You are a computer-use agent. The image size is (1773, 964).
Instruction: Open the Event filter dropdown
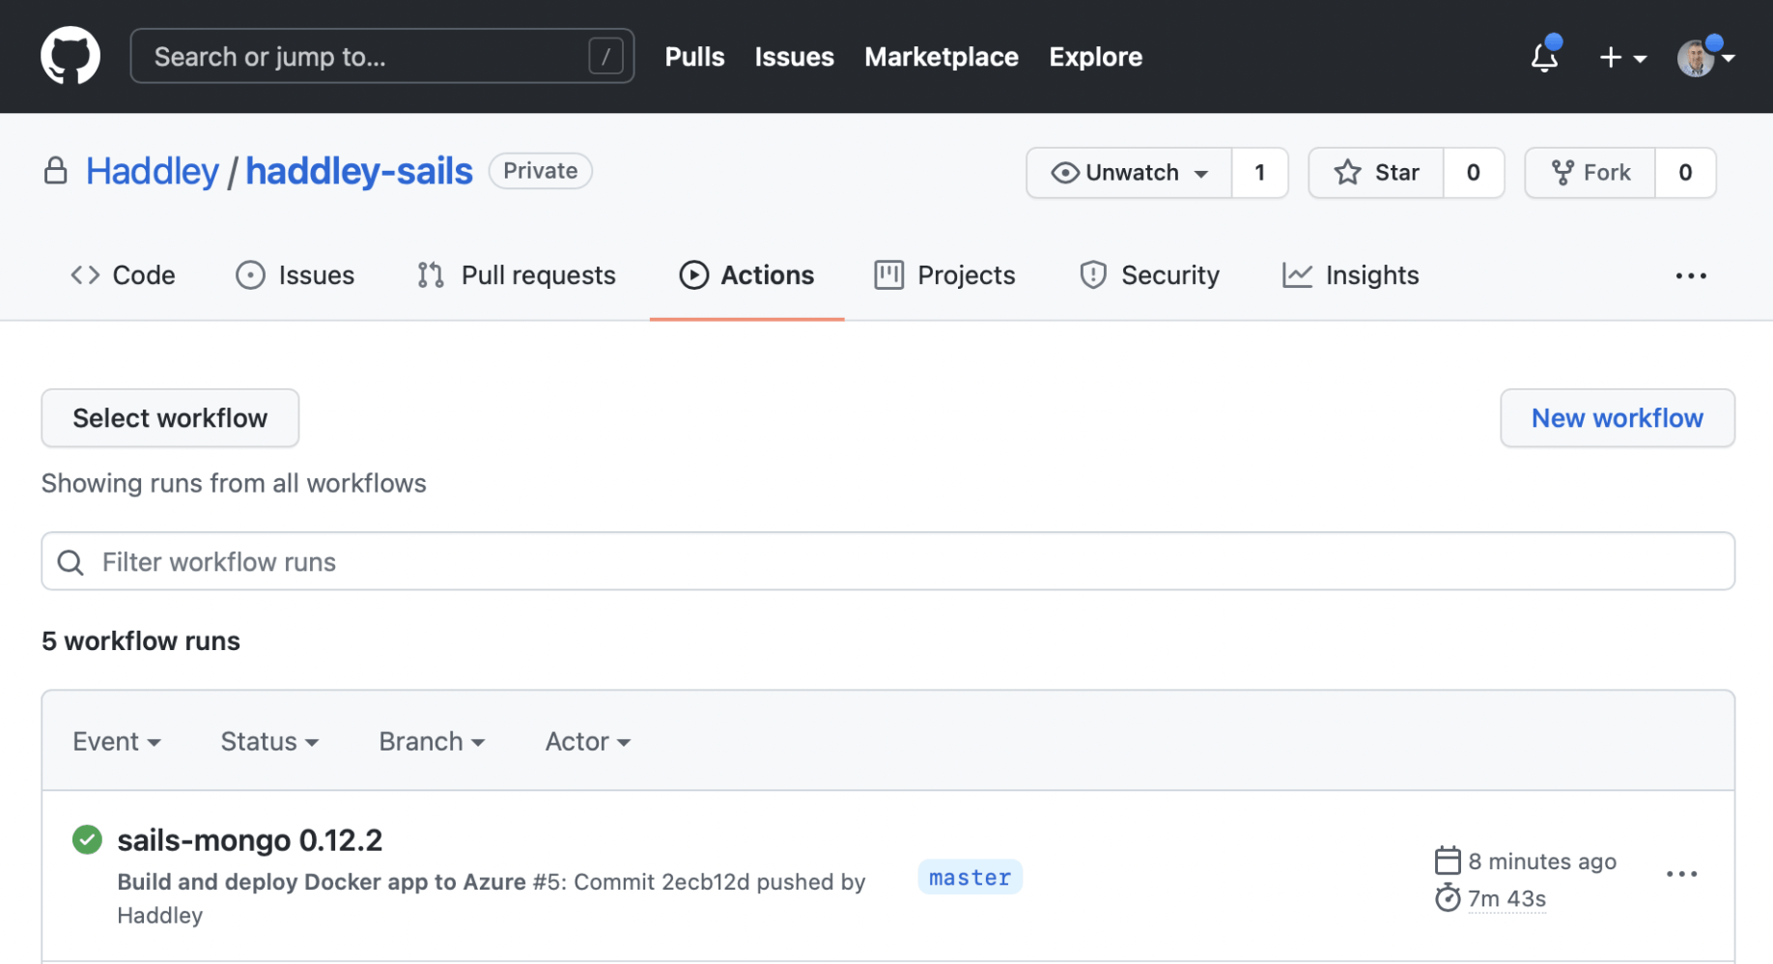coord(116,742)
